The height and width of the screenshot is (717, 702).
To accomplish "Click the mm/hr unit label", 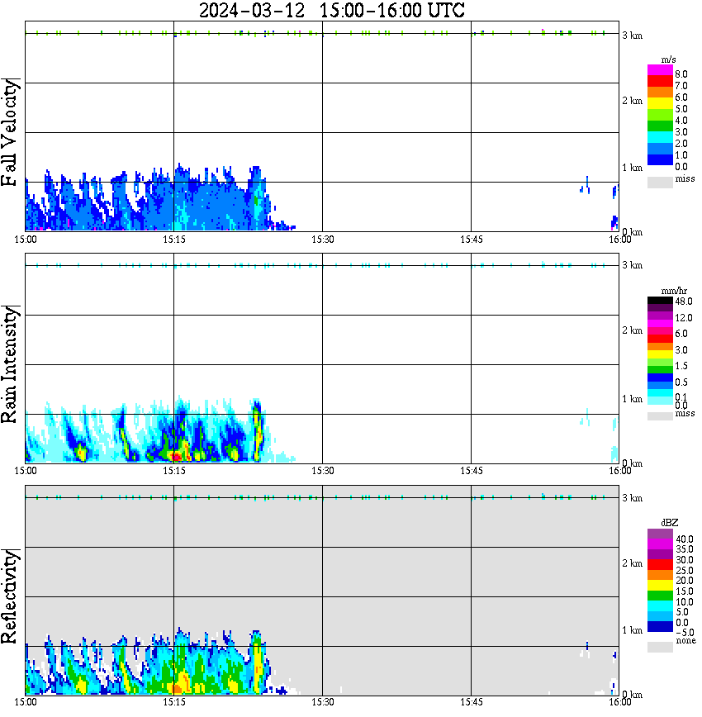I will (x=674, y=291).
